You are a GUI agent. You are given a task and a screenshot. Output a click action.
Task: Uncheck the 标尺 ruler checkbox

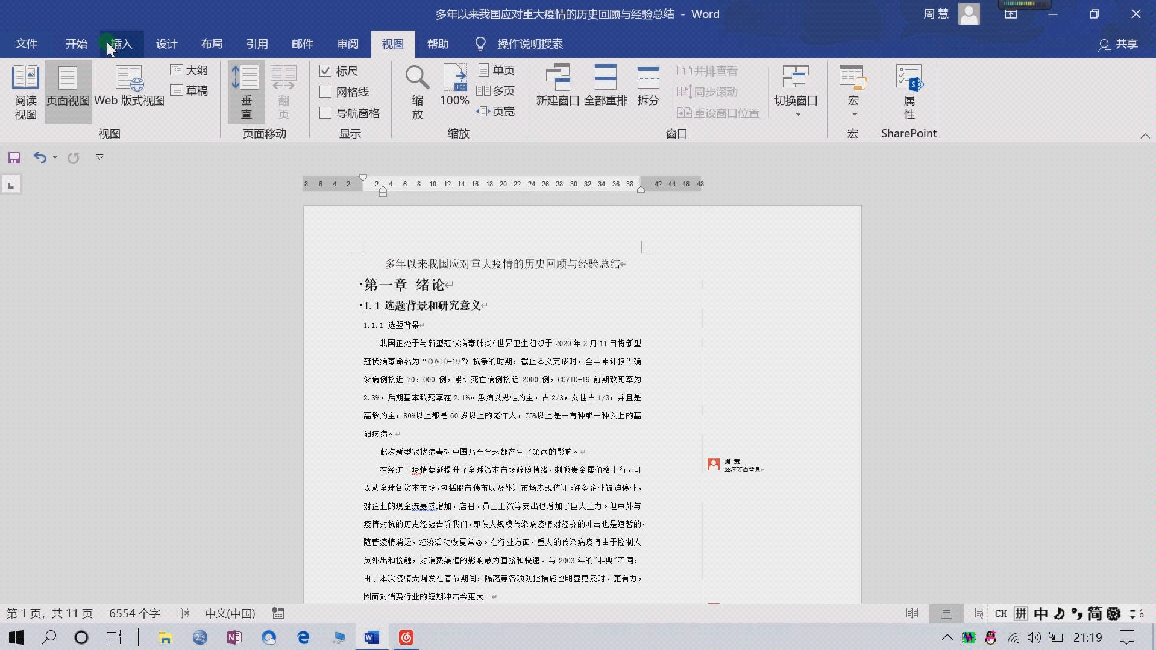[x=325, y=71]
